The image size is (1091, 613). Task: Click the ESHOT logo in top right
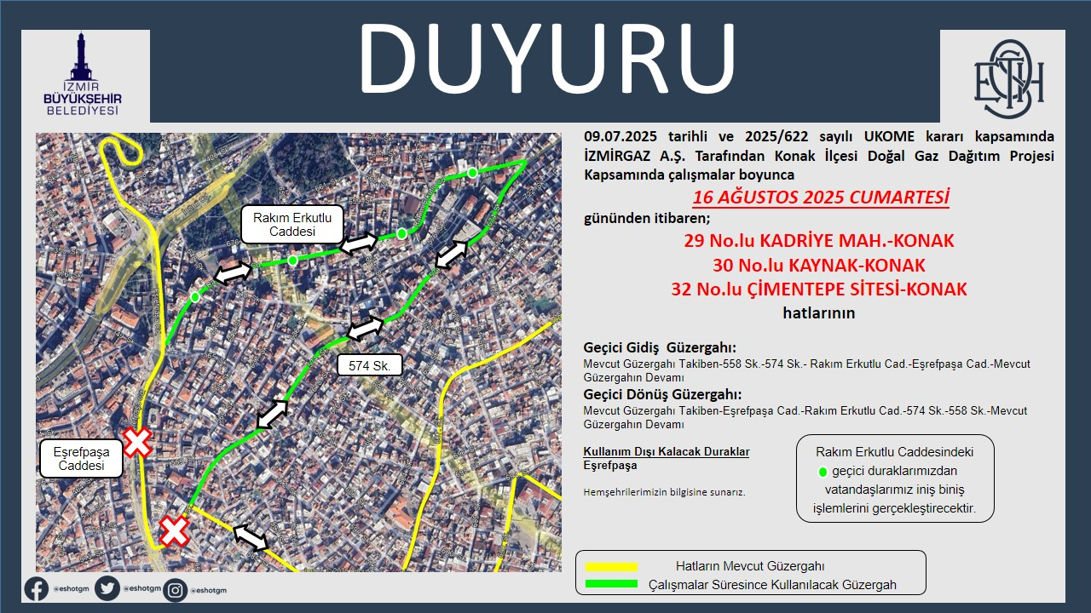(1009, 78)
